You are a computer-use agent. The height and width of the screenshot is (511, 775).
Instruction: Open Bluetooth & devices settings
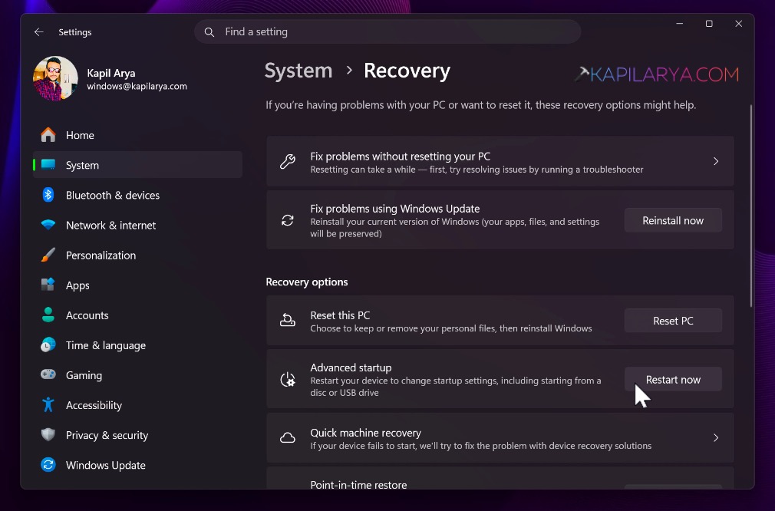(137, 195)
